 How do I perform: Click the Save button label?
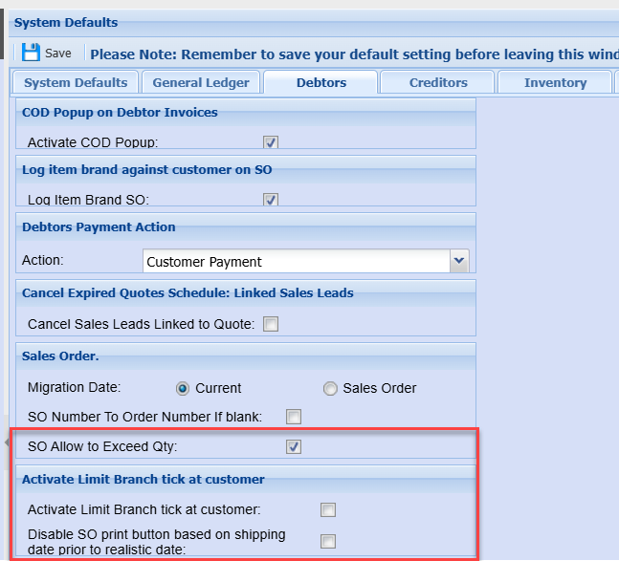[x=58, y=54]
